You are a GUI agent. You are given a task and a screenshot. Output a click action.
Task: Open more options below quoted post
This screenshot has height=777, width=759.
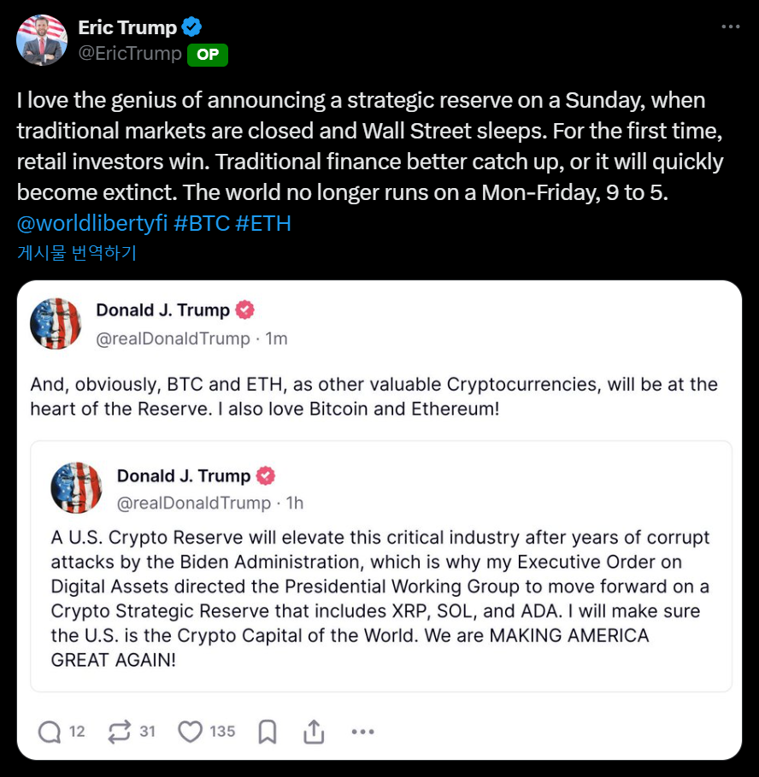coord(363,732)
